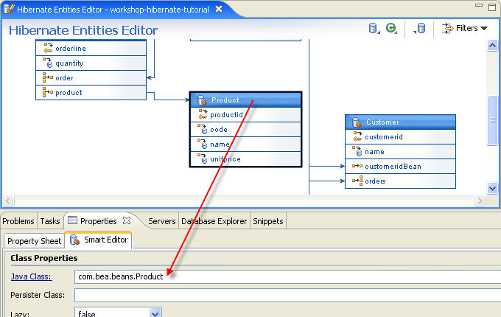Maximize the editor pane

(x=492, y=7)
